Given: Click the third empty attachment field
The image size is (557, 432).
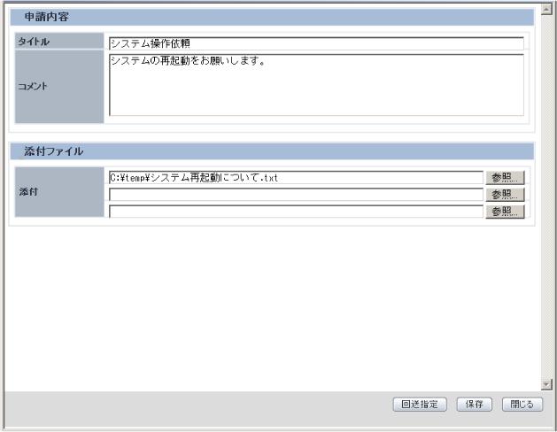Looking at the screenshot, I should point(296,212).
